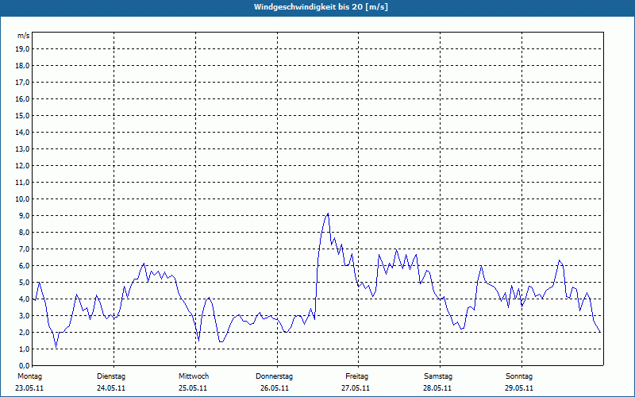Click the 16,0 y-axis label

pos(22,98)
